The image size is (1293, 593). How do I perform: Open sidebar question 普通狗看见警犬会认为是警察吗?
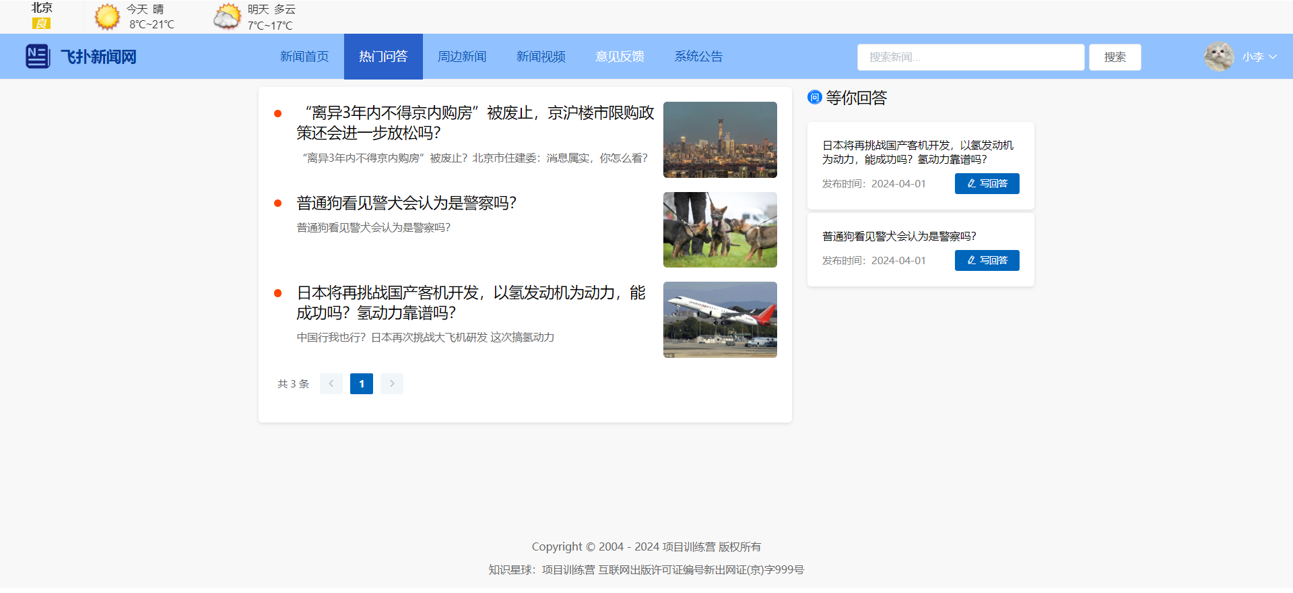click(x=899, y=236)
